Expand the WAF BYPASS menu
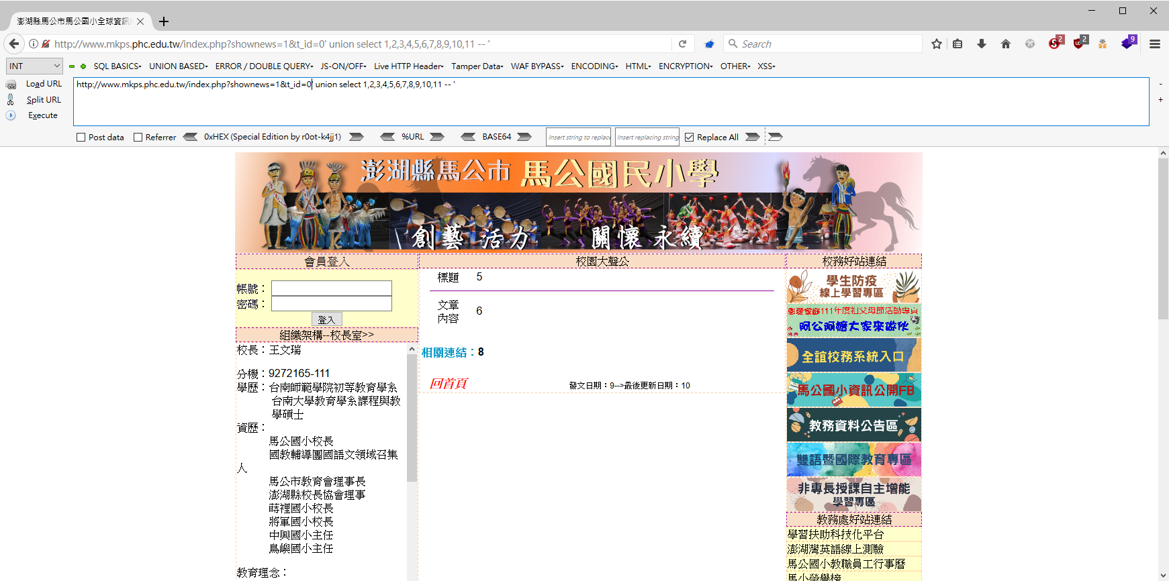1169x581 pixels. pos(537,66)
